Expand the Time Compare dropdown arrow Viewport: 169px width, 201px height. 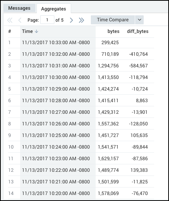[x=140, y=20]
